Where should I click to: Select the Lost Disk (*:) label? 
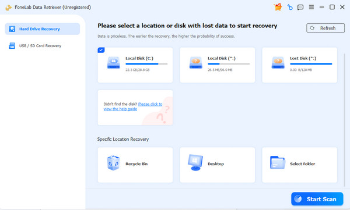tap(303, 58)
